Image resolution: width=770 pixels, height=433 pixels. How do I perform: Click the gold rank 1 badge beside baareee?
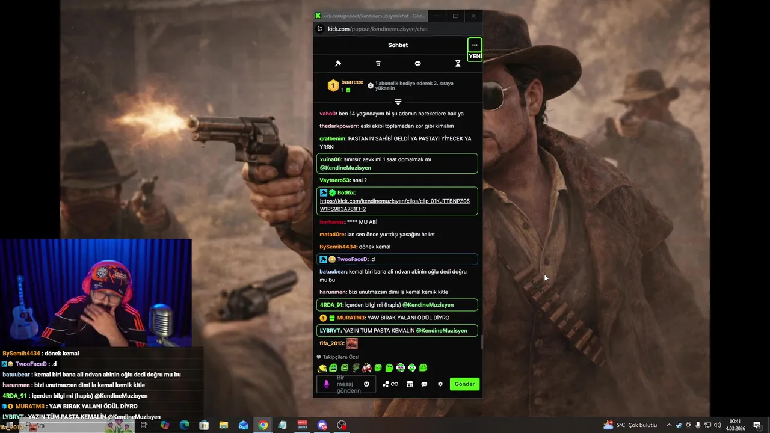[x=333, y=86]
